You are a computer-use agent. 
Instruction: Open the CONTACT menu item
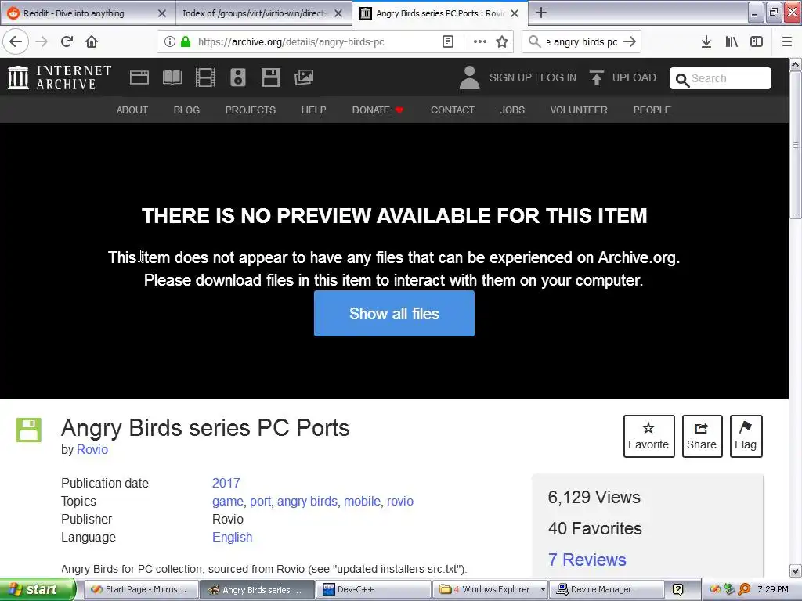click(453, 110)
